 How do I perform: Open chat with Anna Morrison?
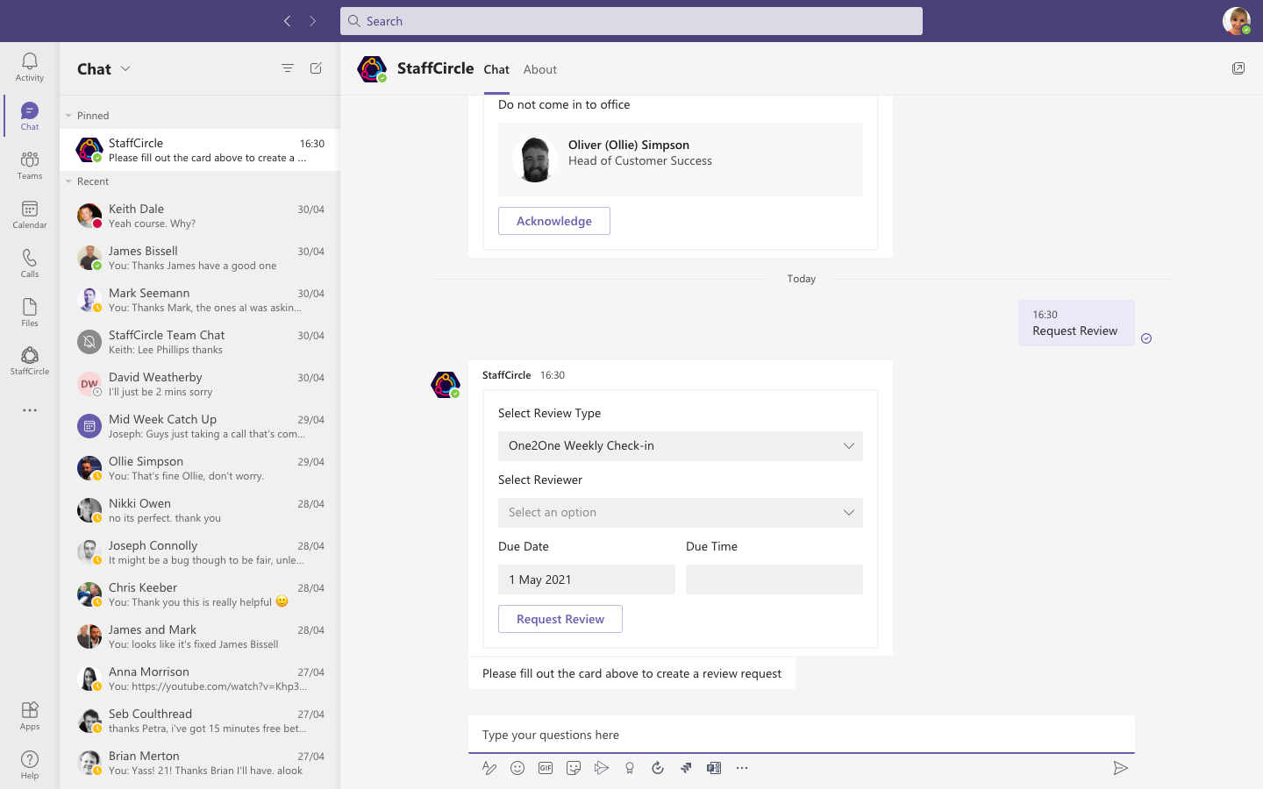pyautogui.click(x=200, y=679)
